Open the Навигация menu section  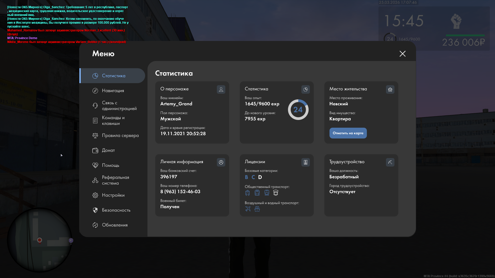(113, 91)
